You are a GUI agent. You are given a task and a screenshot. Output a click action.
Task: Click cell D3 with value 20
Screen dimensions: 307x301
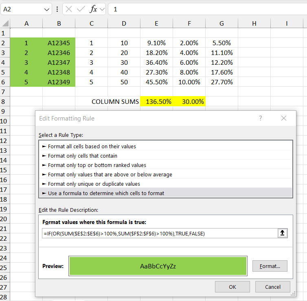tap(124, 53)
